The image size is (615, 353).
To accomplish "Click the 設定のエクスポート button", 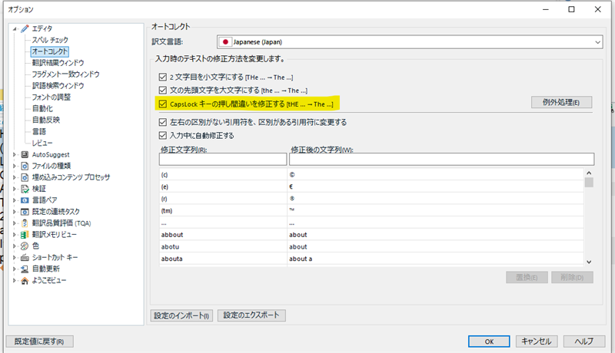I will pyautogui.click(x=251, y=315).
